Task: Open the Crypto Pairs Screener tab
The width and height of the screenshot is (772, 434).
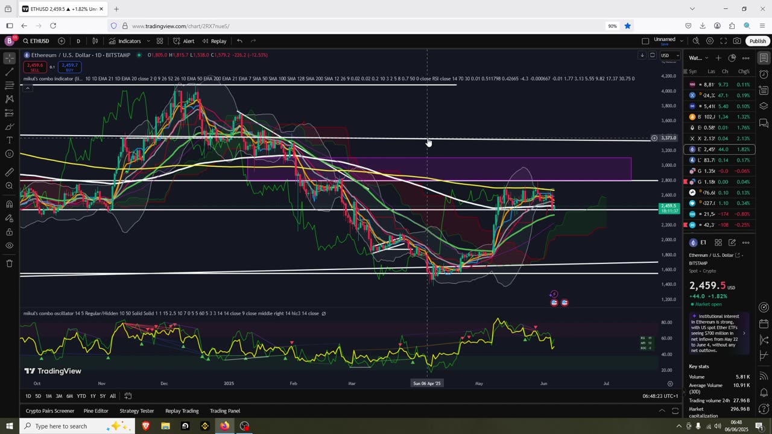Action: pos(50,411)
